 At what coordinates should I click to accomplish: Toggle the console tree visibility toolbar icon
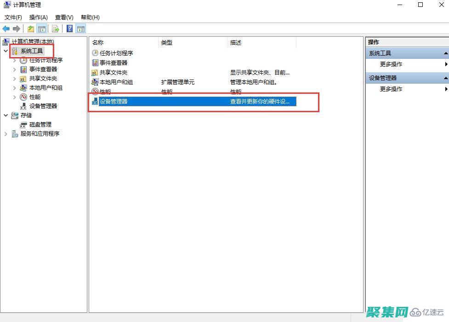tap(41, 29)
